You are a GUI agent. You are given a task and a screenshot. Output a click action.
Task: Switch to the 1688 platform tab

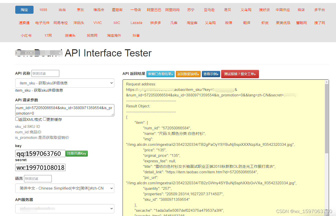click(x=43, y=10)
